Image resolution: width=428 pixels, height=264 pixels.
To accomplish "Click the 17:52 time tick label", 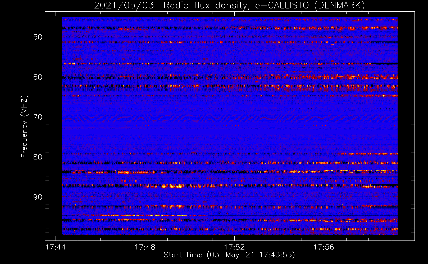I will (x=234, y=247).
